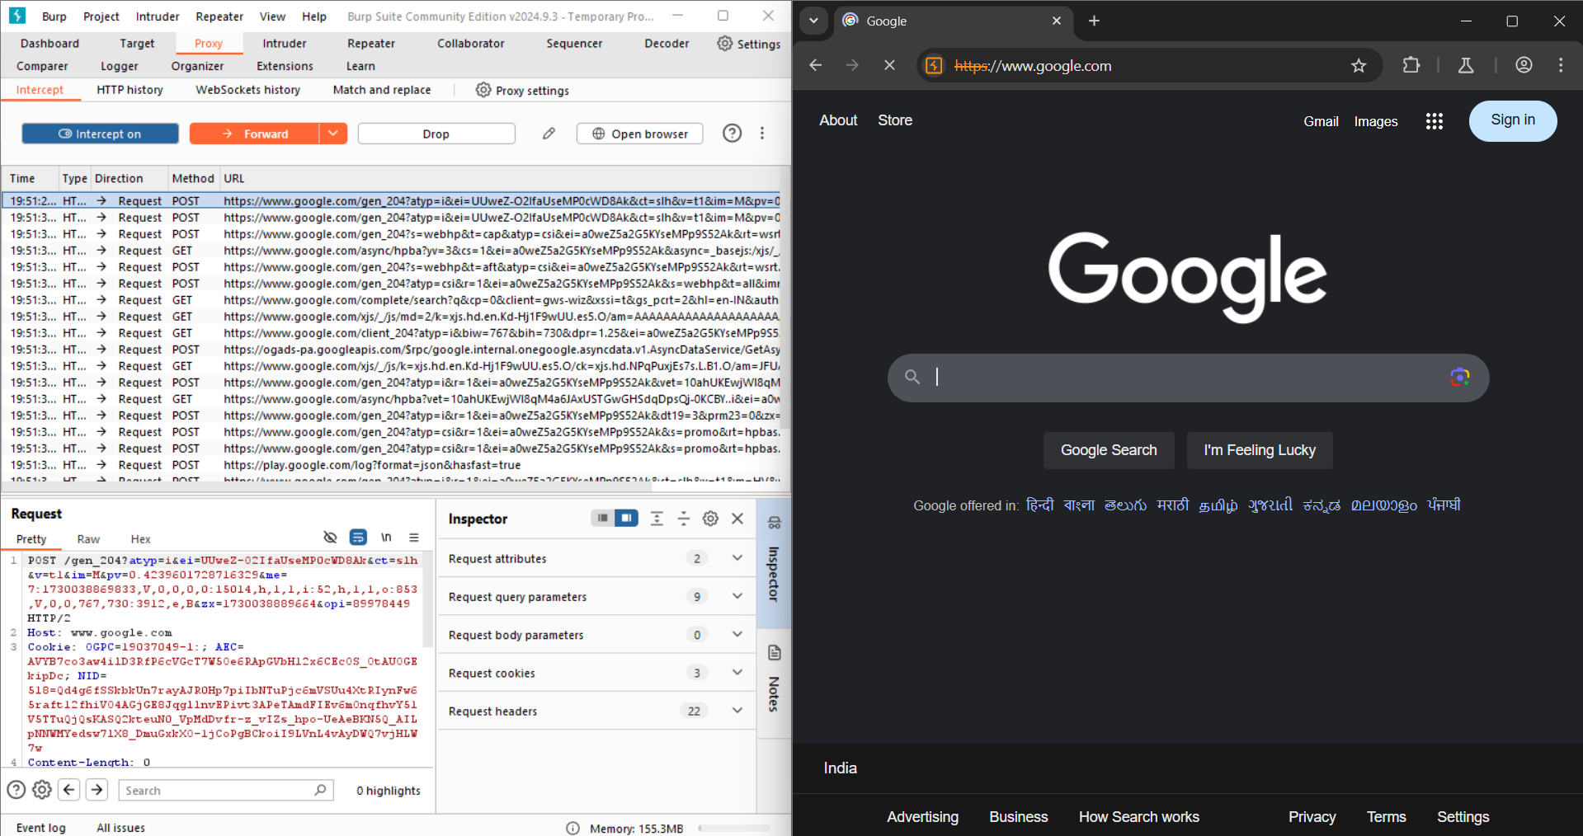Open the Forward button's dropdown arrow
The height and width of the screenshot is (836, 1583).
tap(333, 133)
